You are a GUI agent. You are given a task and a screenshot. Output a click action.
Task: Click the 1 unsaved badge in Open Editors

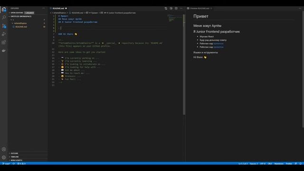29,13
